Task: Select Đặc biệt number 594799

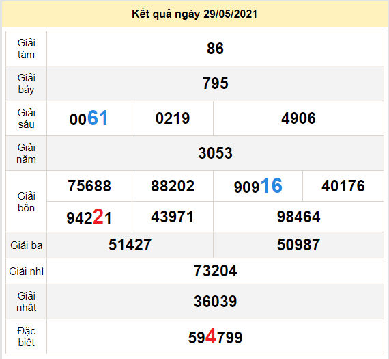Action: coord(215,336)
